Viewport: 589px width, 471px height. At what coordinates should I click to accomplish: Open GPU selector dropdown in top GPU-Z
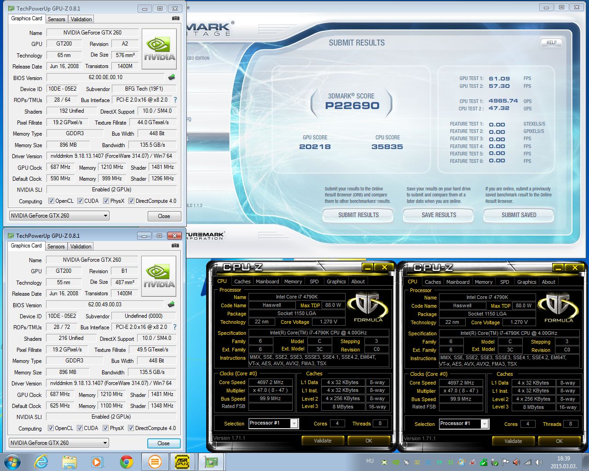click(x=59, y=215)
